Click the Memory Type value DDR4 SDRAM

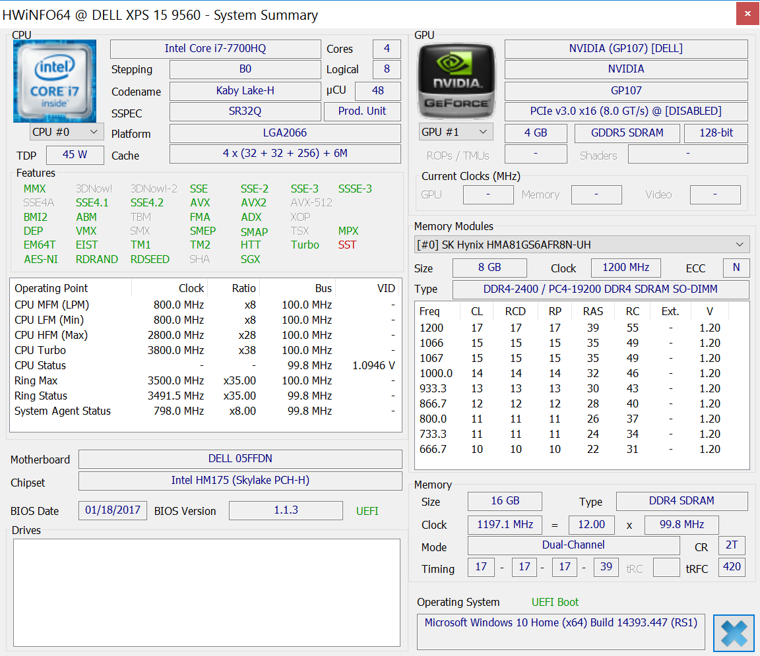coord(681,501)
